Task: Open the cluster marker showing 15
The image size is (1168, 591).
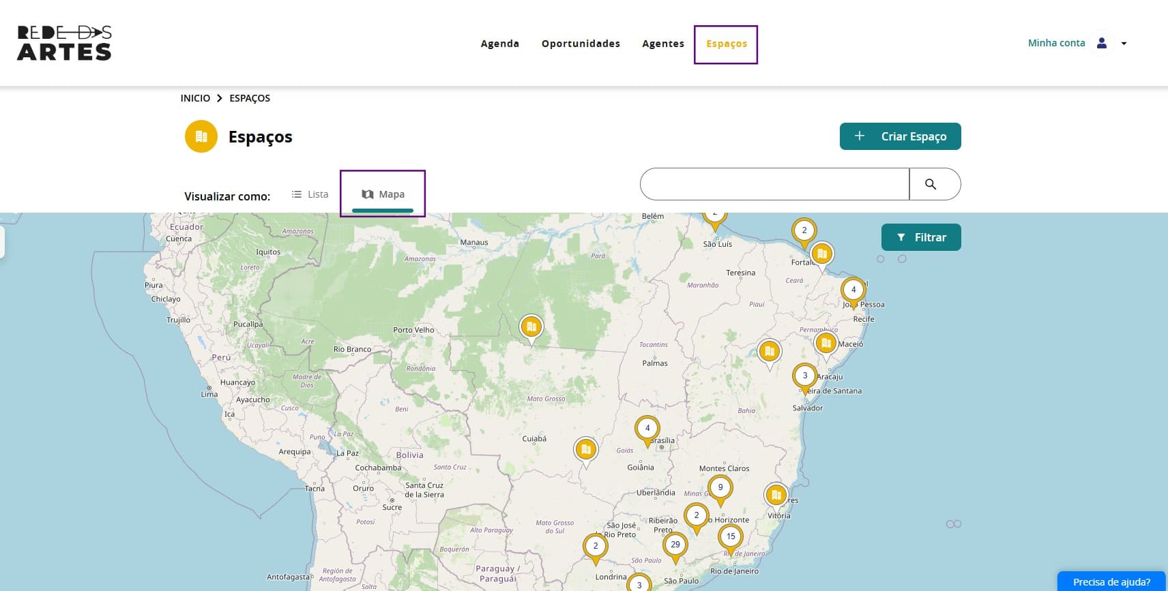Action: pos(731,536)
